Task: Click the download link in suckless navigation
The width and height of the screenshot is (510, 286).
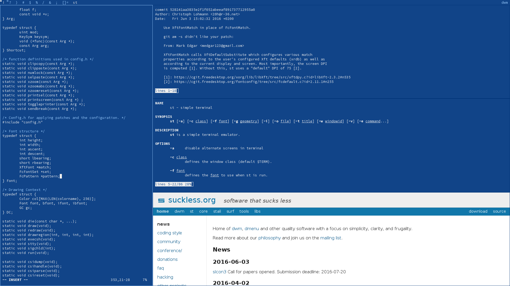Action: coord(478,211)
